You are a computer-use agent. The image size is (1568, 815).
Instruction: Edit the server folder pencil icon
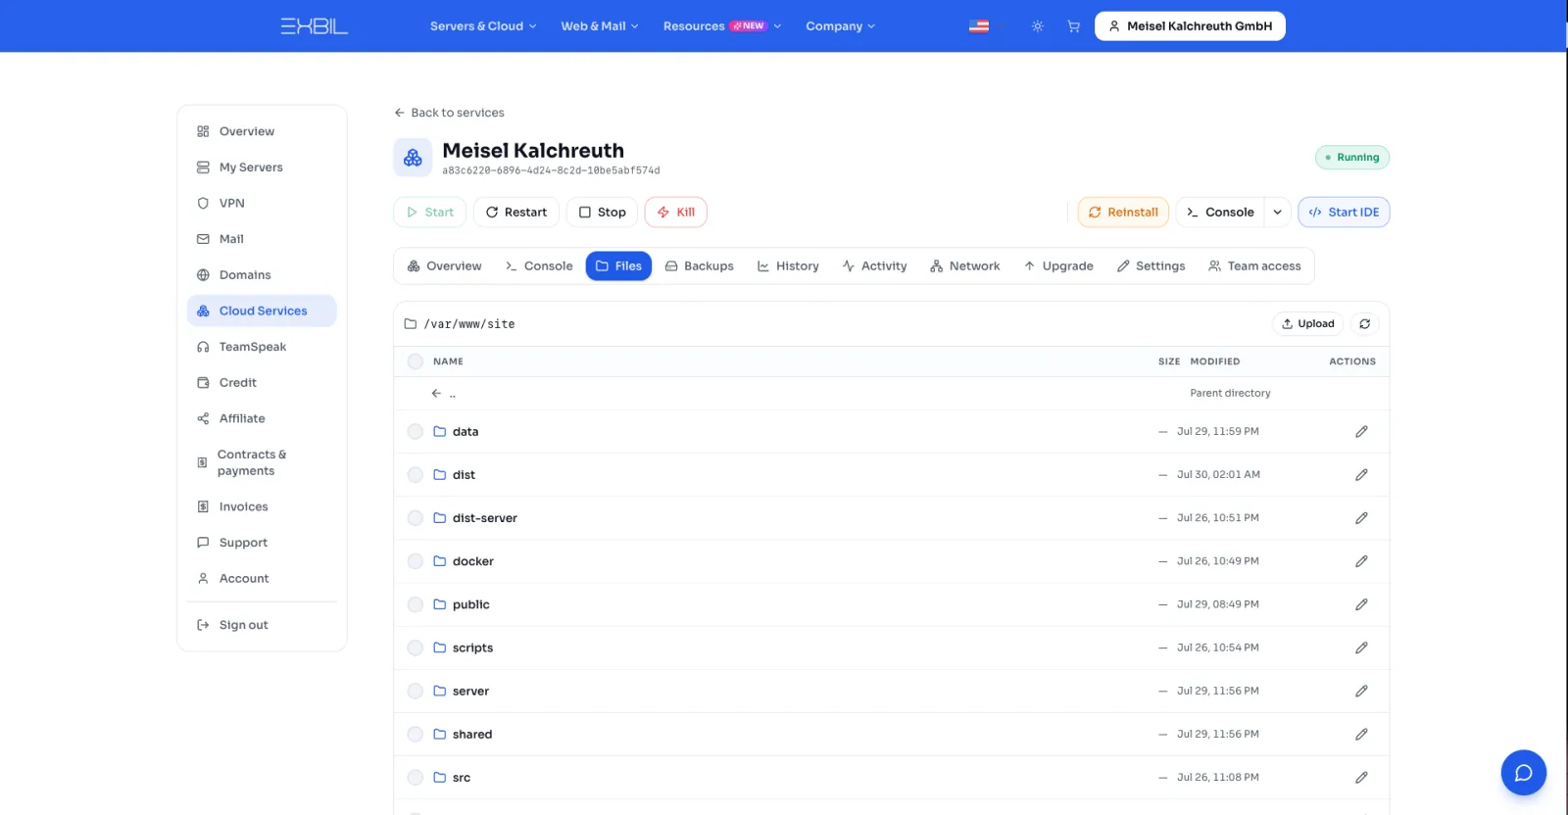[1361, 691]
